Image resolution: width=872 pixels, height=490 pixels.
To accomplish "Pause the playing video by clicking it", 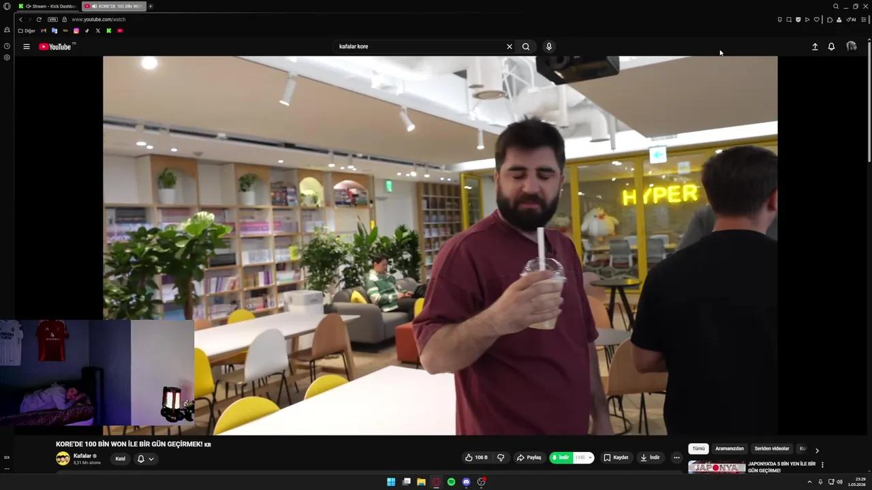I will coord(440,245).
